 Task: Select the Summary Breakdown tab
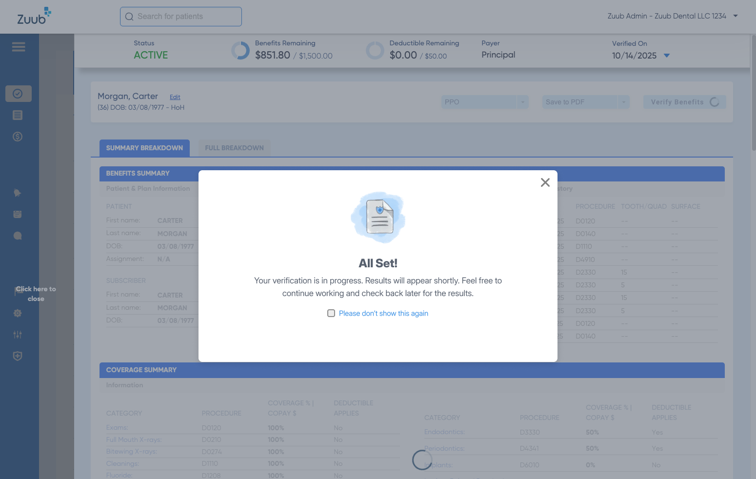(x=144, y=148)
